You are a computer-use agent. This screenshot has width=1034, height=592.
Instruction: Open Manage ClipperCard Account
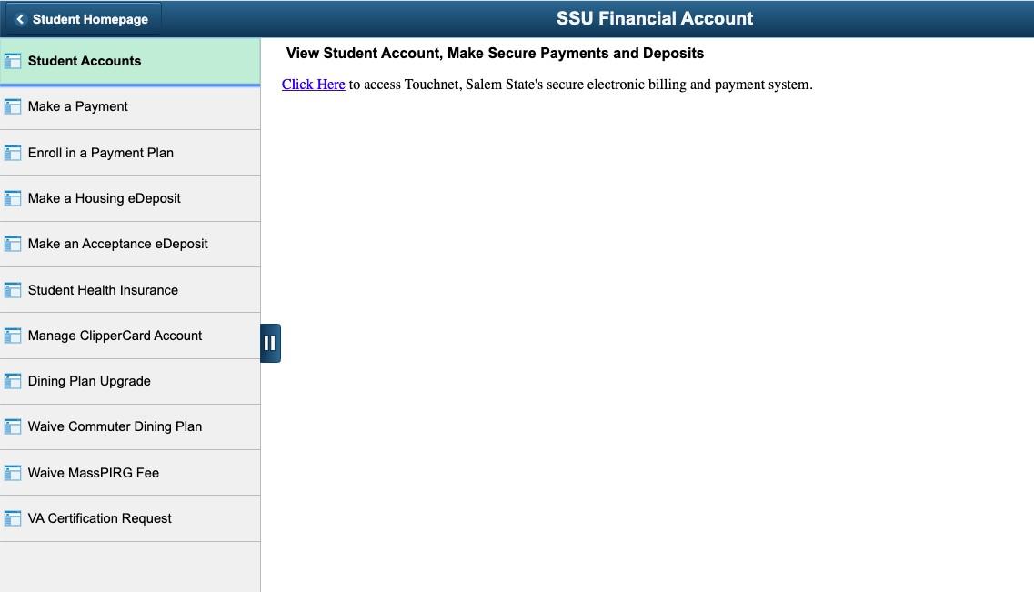click(x=130, y=336)
